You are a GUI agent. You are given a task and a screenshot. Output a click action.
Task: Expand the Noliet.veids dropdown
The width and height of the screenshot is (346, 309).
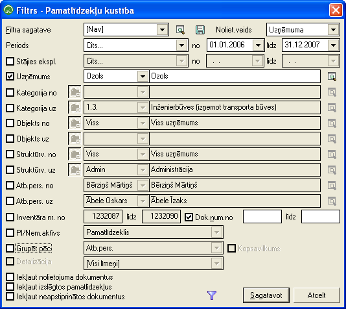click(x=333, y=30)
